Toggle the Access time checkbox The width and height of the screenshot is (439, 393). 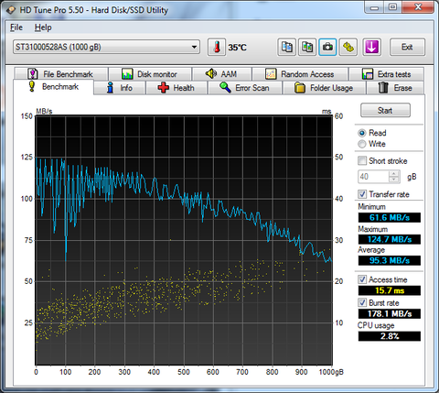(362, 279)
